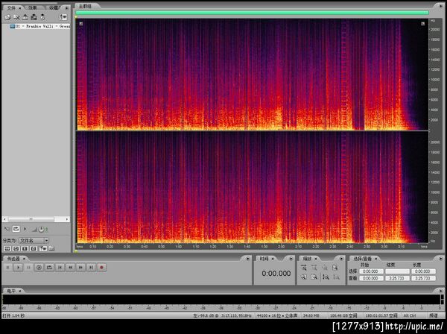The image size is (447, 334).
Task: Open the 缩放 (Zoom) panel options arrow
Action: pyautogui.click(x=341, y=259)
